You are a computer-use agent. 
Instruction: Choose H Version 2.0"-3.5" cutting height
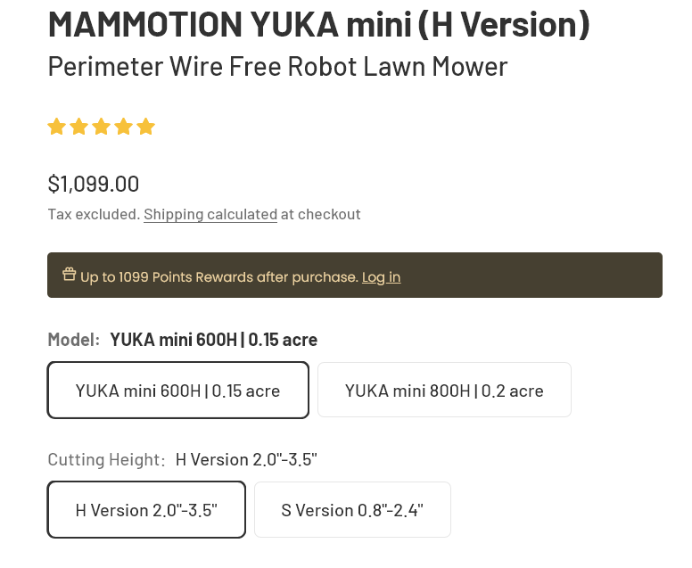pos(146,510)
